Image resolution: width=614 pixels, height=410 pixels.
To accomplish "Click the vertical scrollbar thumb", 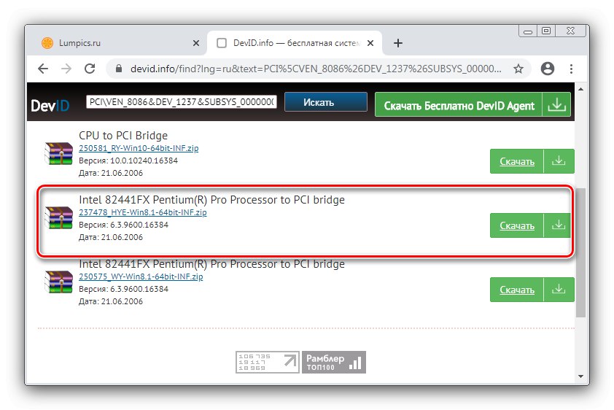I will coord(580,252).
